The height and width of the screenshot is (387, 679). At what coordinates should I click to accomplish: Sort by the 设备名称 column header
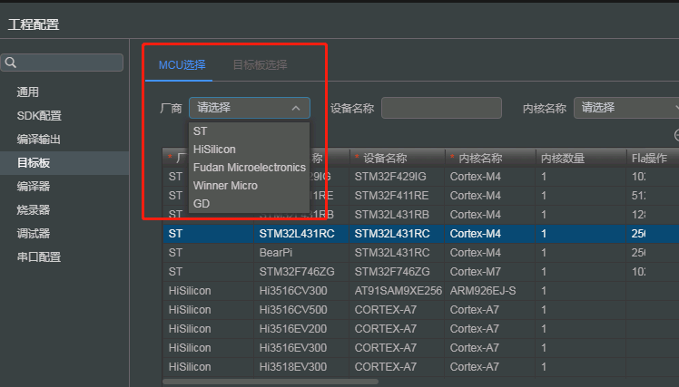pyautogui.click(x=397, y=159)
